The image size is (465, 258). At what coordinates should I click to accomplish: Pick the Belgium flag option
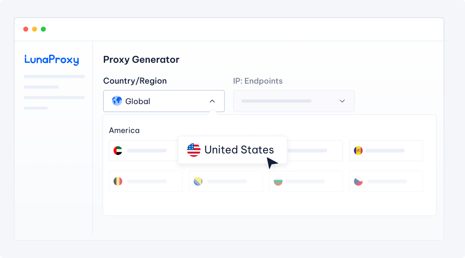pyautogui.click(x=118, y=181)
